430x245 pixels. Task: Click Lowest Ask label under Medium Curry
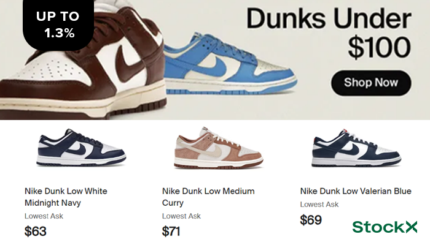(x=181, y=216)
